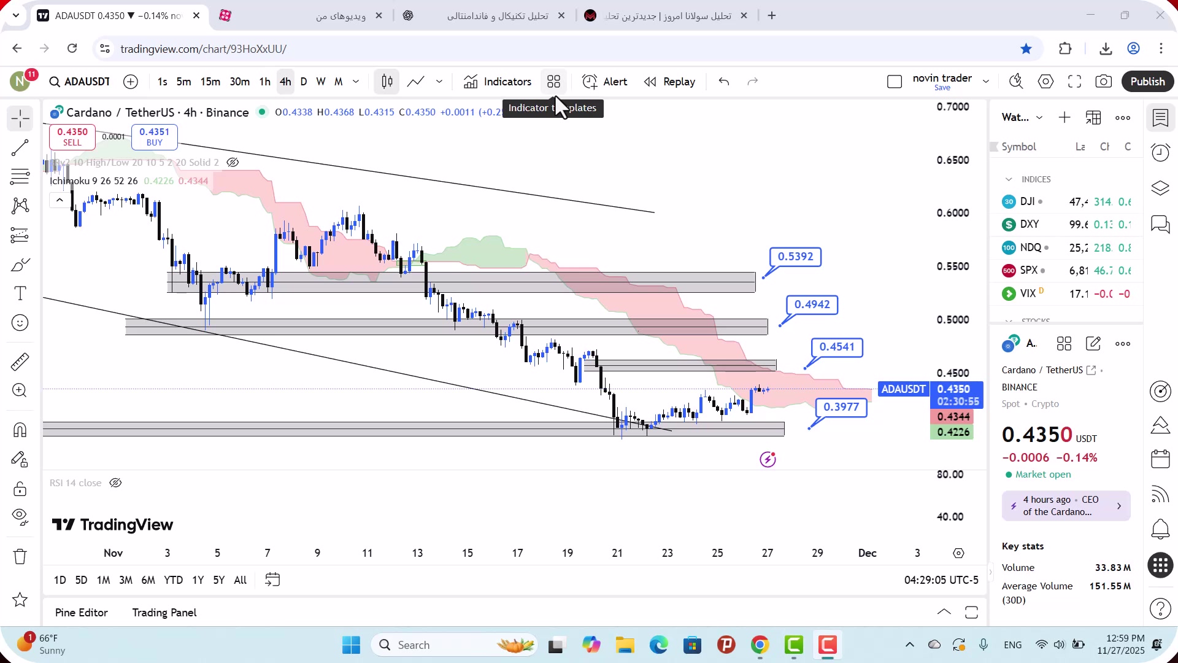Open the alerts clock sidebar panel
This screenshot has height=663, width=1178.
point(1161,153)
